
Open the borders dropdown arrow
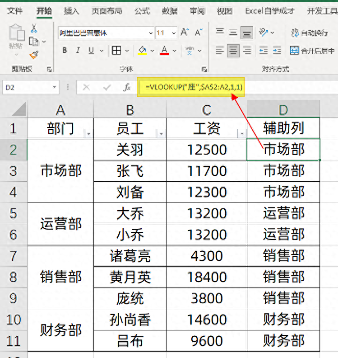point(127,51)
